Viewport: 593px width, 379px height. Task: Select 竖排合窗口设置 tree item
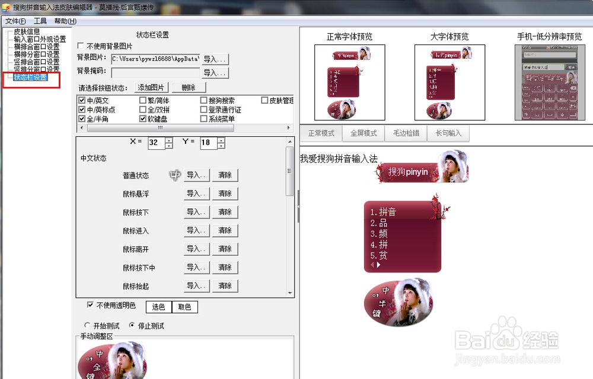pos(37,62)
